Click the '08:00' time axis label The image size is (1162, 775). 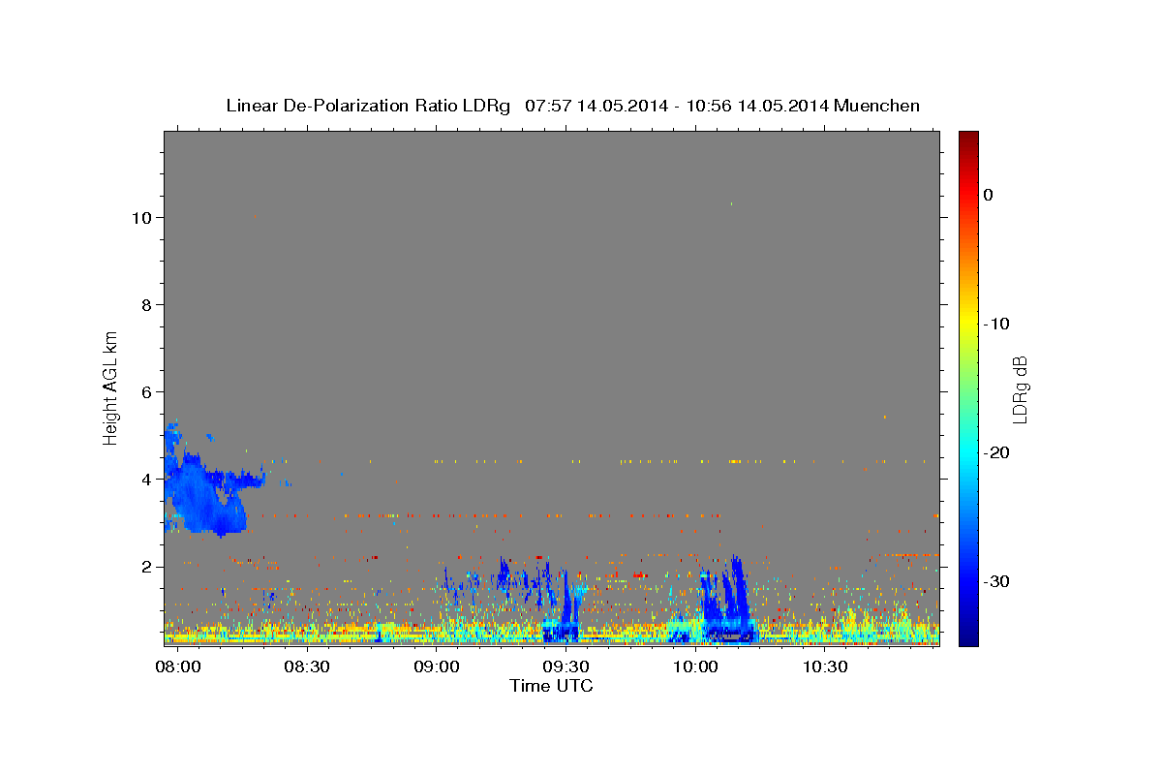pos(179,668)
